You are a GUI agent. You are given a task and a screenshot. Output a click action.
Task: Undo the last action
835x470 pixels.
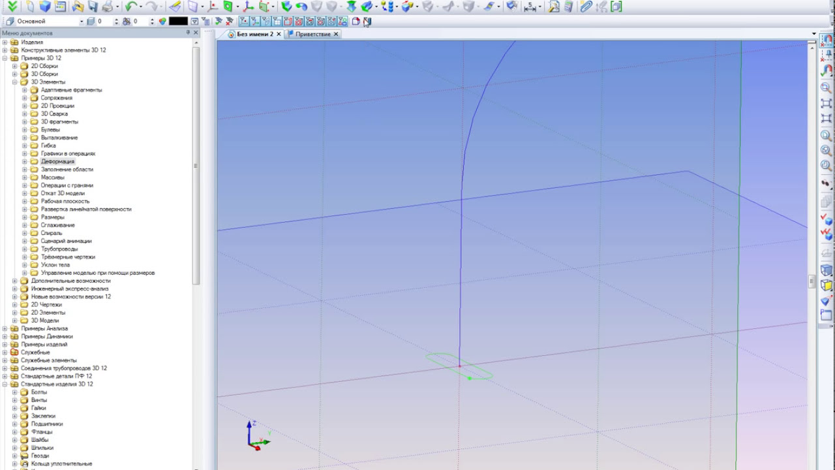point(131,7)
